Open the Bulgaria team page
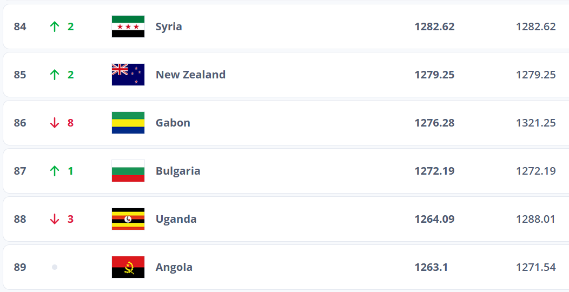Image resolution: width=569 pixels, height=292 pixels. pos(178,171)
